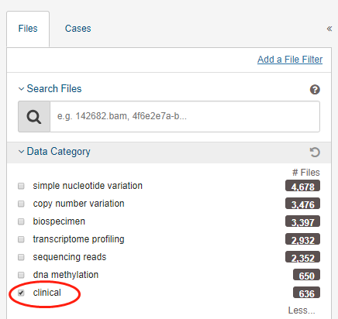The width and height of the screenshot is (338, 319).
Task: Tick the sequencing reads checkbox
Action: (21, 257)
